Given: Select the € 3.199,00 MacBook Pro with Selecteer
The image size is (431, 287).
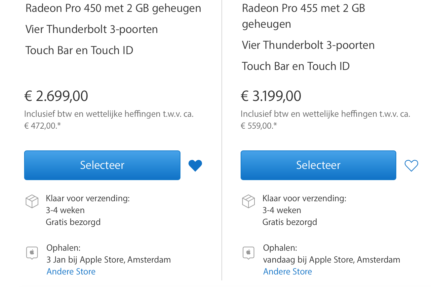Looking at the screenshot, I should coord(318,165).
